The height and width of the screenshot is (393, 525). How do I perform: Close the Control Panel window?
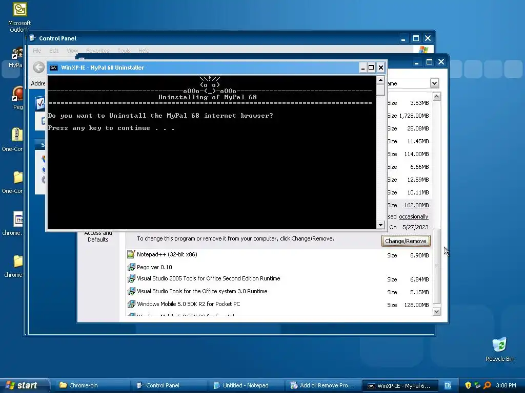coord(428,38)
